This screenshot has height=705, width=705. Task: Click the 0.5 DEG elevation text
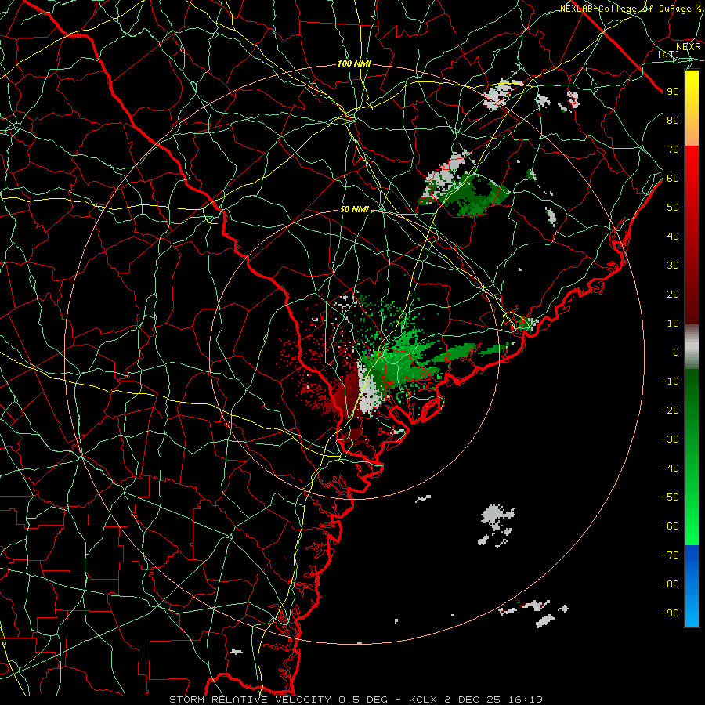pyautogui.click(x=362, y=700)
